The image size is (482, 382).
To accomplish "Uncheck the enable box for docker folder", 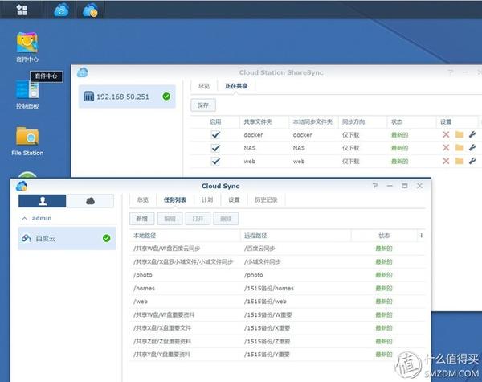I will 215,135.
